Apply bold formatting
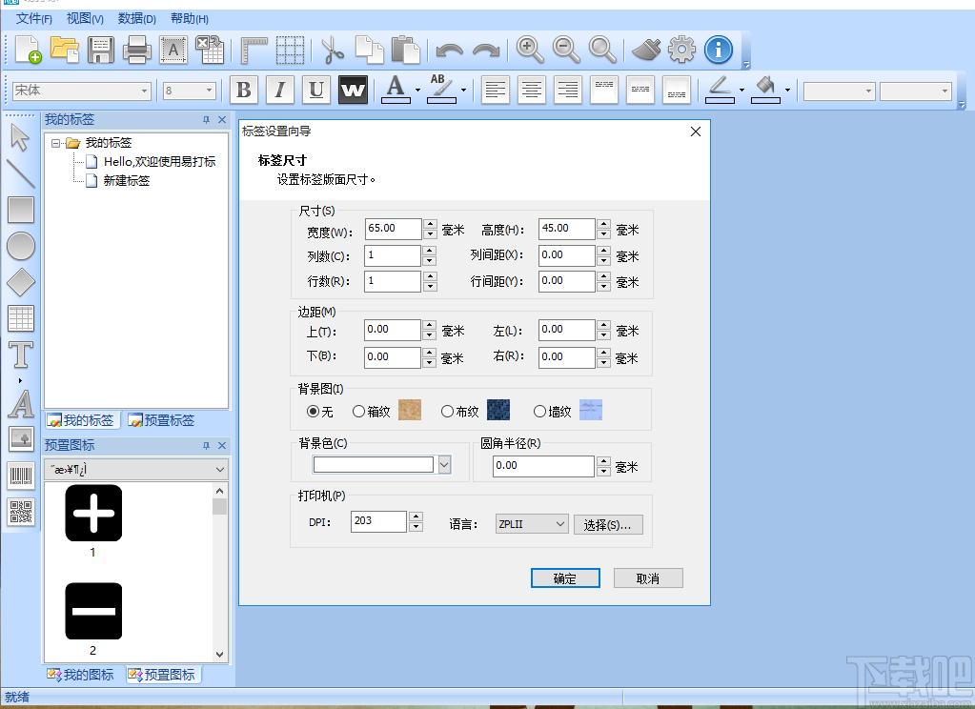 coord(244,91)
